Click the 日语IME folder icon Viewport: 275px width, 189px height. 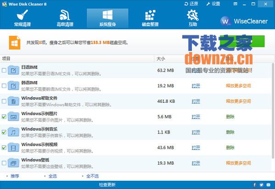pos(13,70)
